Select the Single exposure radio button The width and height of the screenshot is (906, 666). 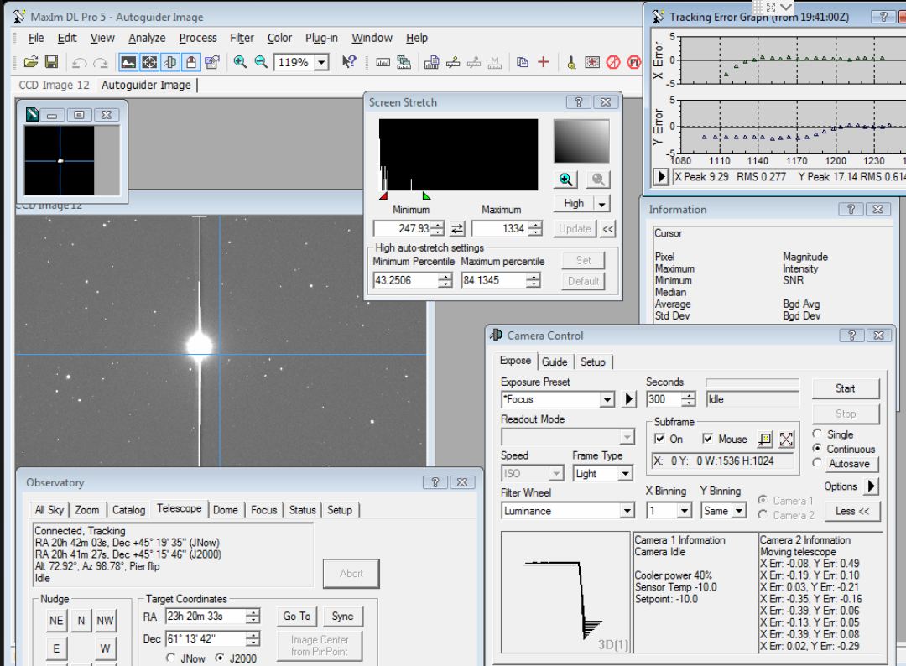point(818,434)
